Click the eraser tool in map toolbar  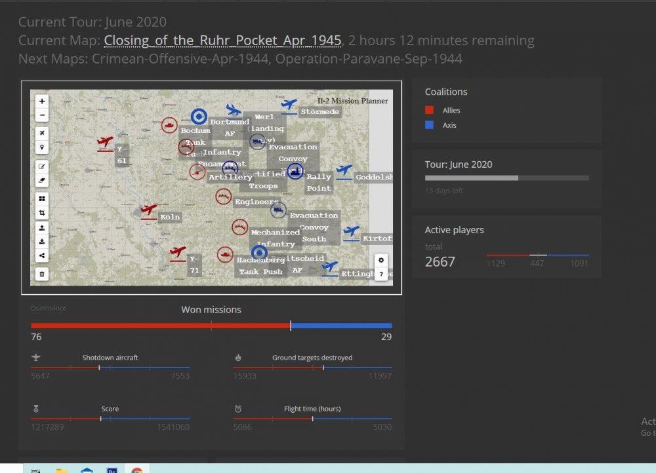(42, 180)
